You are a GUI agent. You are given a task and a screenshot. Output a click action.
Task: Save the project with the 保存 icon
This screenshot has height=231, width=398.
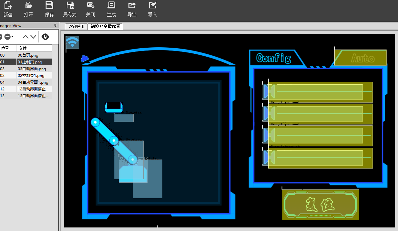tap(49, 5)
